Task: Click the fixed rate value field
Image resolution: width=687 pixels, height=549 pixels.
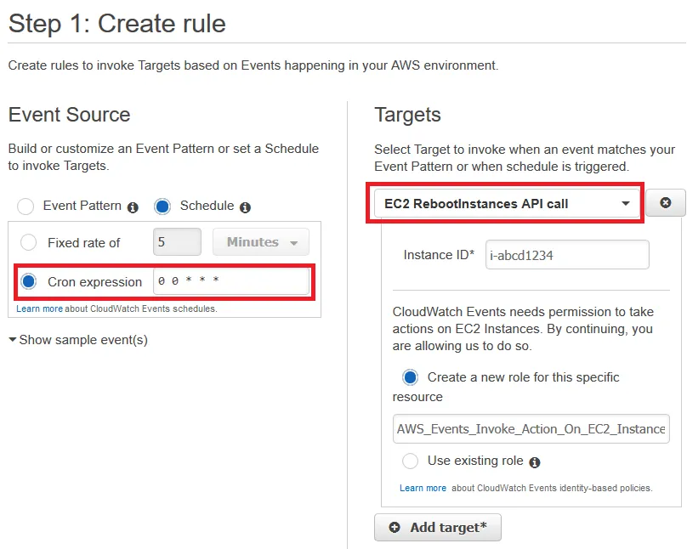Action: (177, 242)
